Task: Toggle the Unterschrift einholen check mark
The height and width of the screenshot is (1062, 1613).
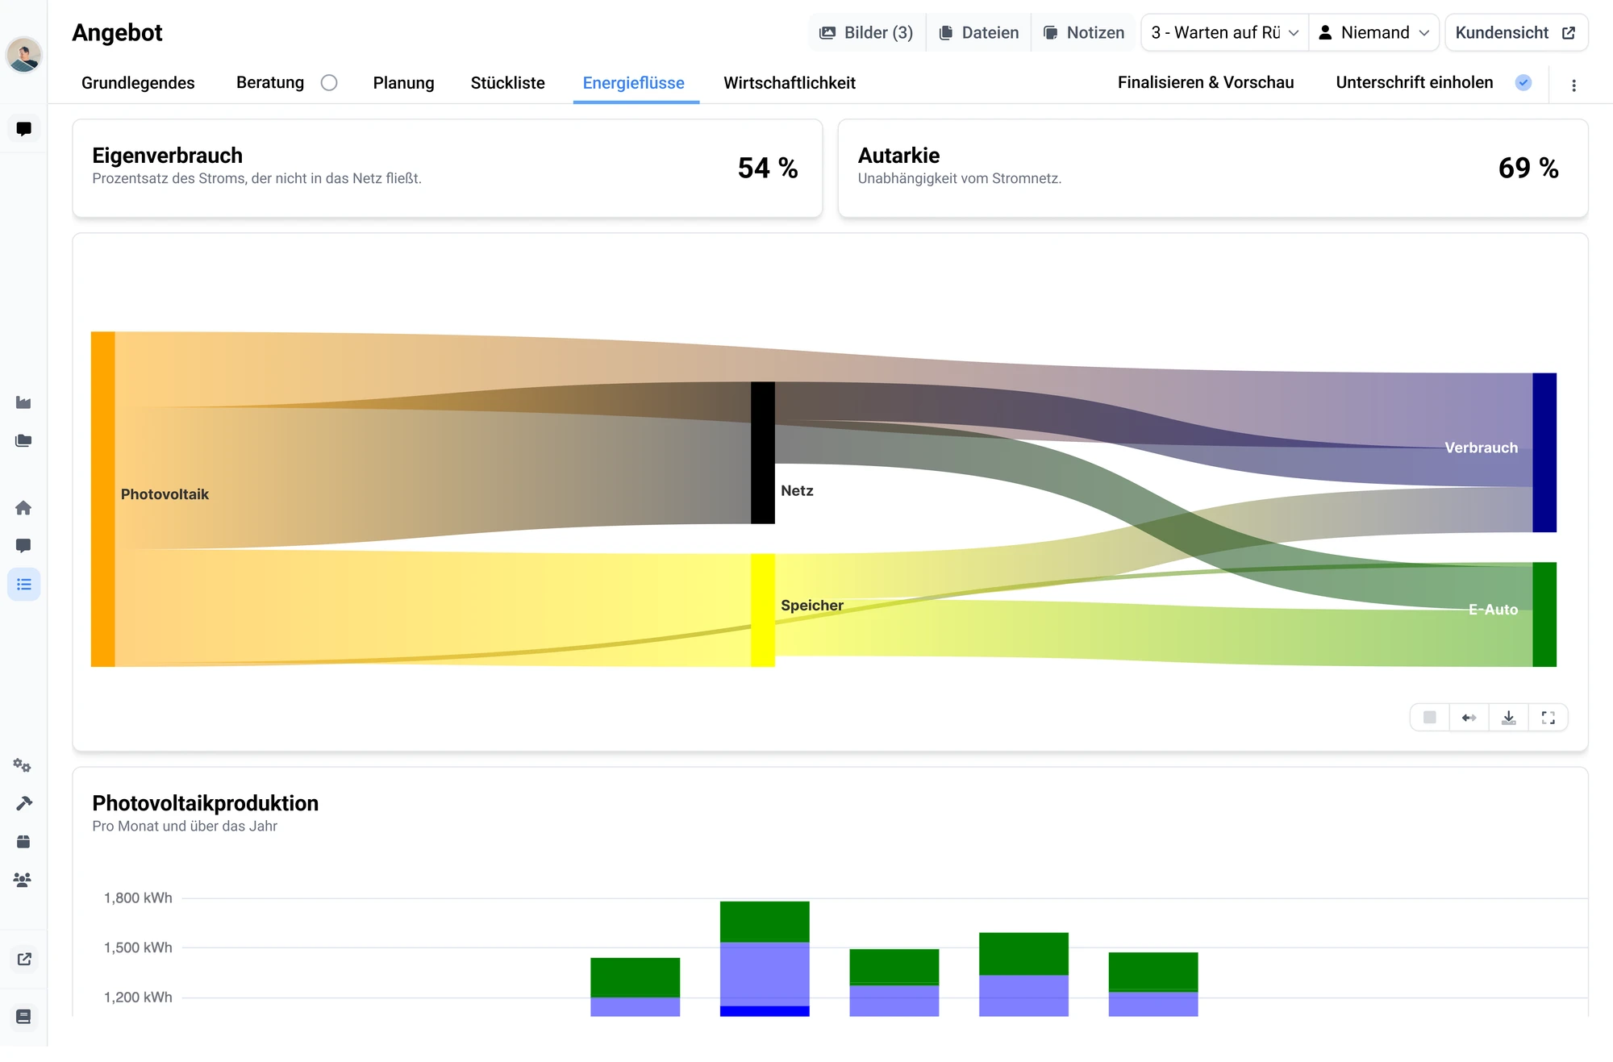Action: 1523,82
